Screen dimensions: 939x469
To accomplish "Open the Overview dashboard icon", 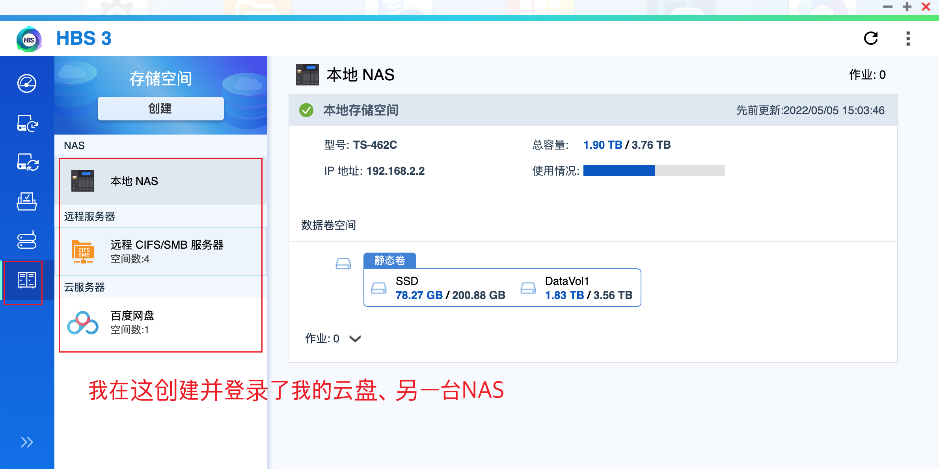I will (x=27, y=83).
